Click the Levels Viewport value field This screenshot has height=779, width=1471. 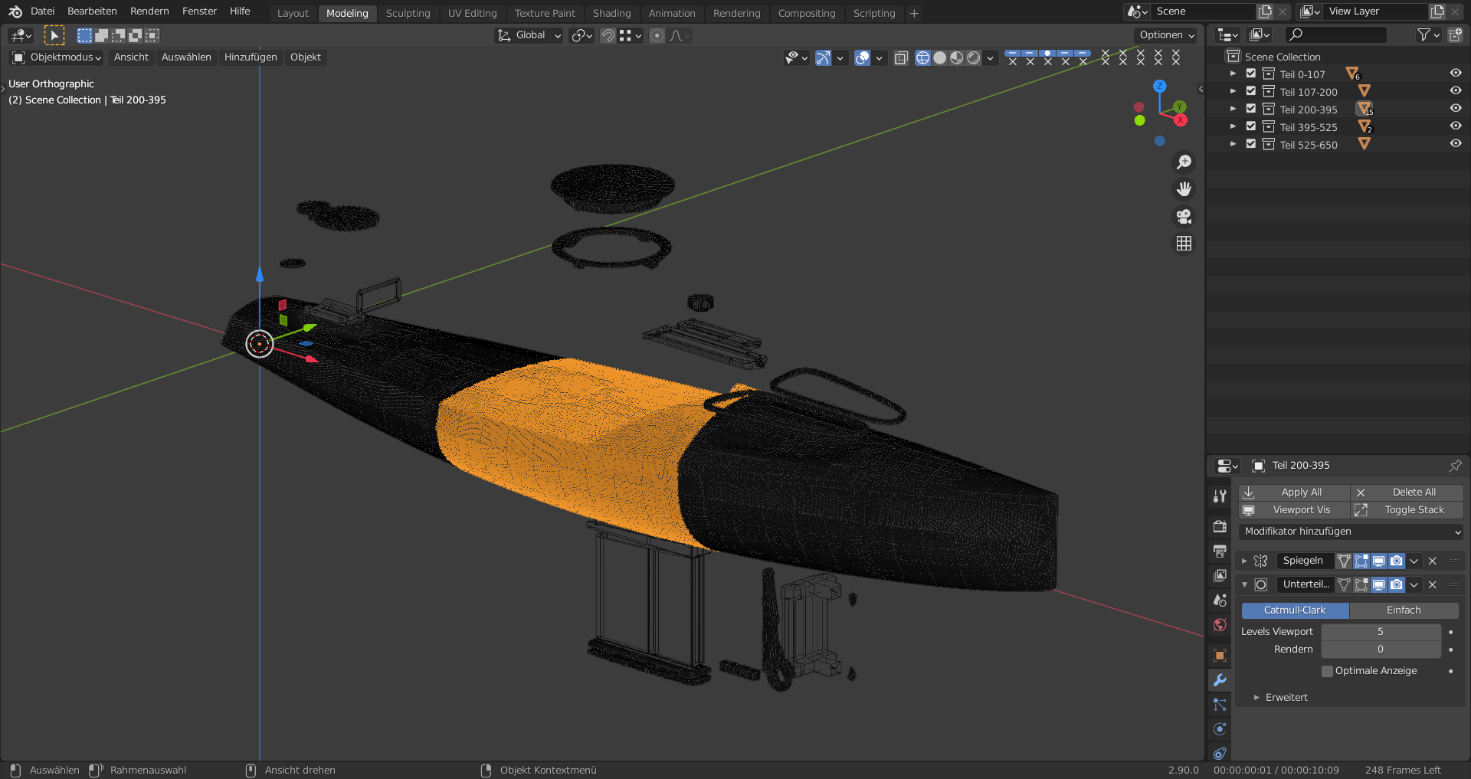pos(1380,632)
